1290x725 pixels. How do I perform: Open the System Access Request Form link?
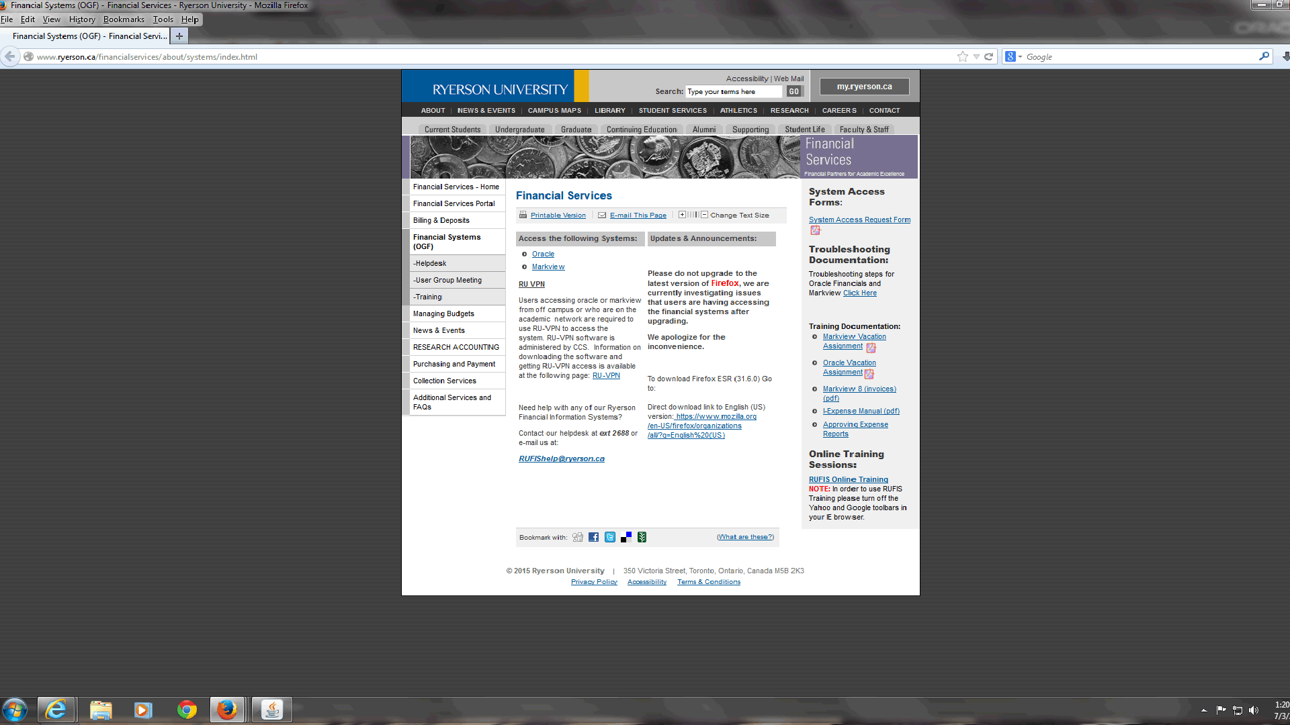coord(859,220)
